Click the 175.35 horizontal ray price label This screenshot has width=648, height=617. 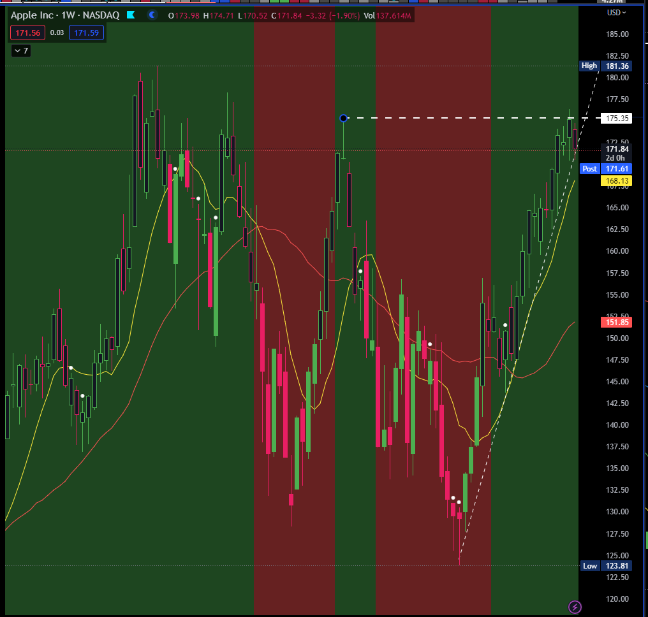[x=616, y=118]
